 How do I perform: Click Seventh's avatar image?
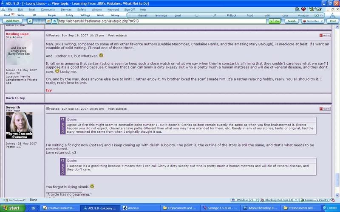pos(19,126)
